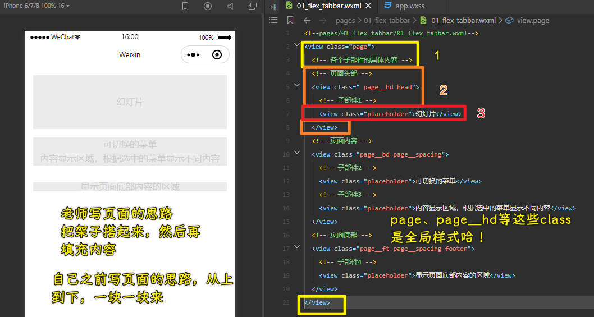
Task: Click the phone device icon in simulator toolbar
Action: pos(185,6)
